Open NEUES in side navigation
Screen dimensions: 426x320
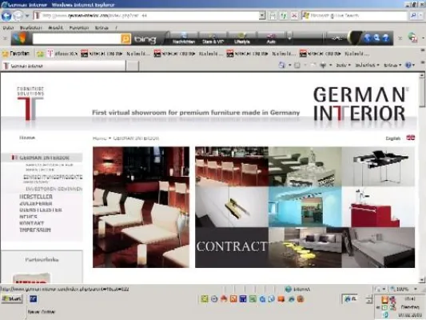pyautogui.click(x=28, y=217)
